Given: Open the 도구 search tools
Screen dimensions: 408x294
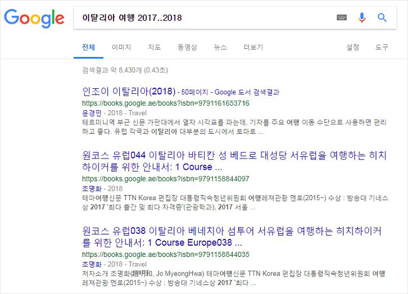Looking at the screenshot, I should [382, 47].
